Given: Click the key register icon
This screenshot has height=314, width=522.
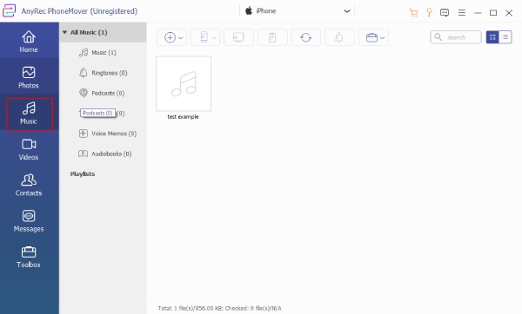Looking at the screenshot, I should (x=429, y=13).
